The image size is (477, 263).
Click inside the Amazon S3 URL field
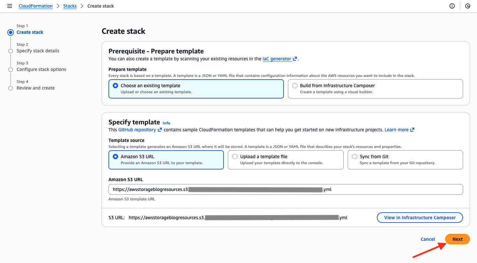coord(285,189)
